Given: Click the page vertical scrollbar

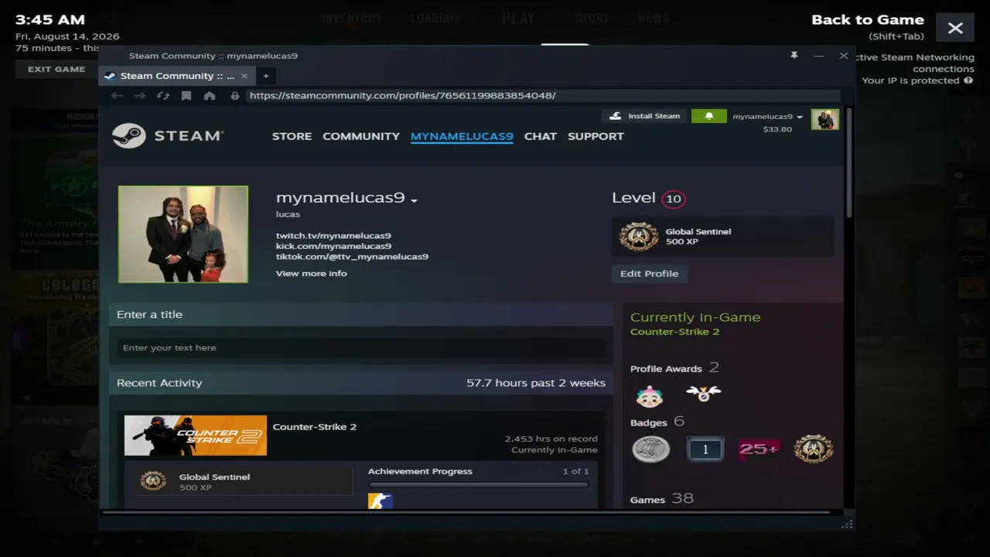Looking at the screenshot, I should tap(848, 163).
